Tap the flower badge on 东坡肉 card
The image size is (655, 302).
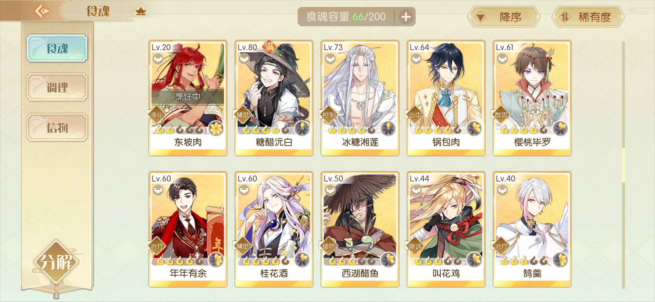point(216,128)
